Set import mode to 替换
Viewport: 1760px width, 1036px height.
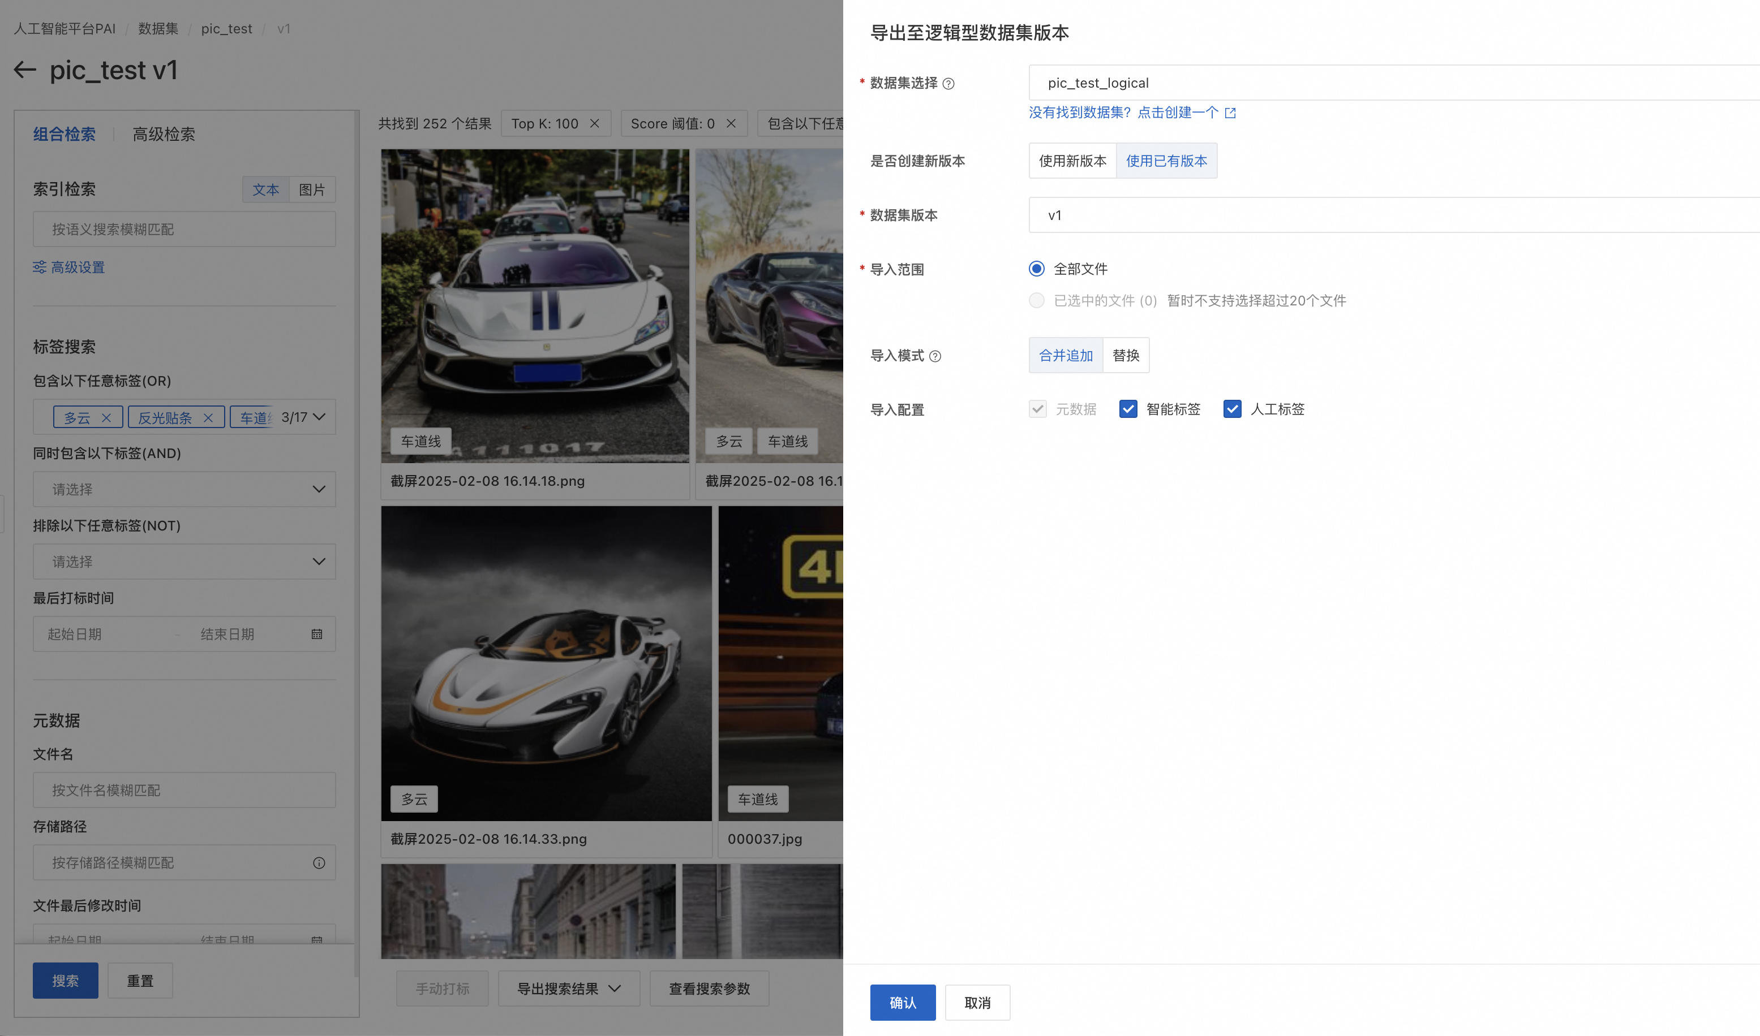pyautogui.click(x=1126, y=355)
